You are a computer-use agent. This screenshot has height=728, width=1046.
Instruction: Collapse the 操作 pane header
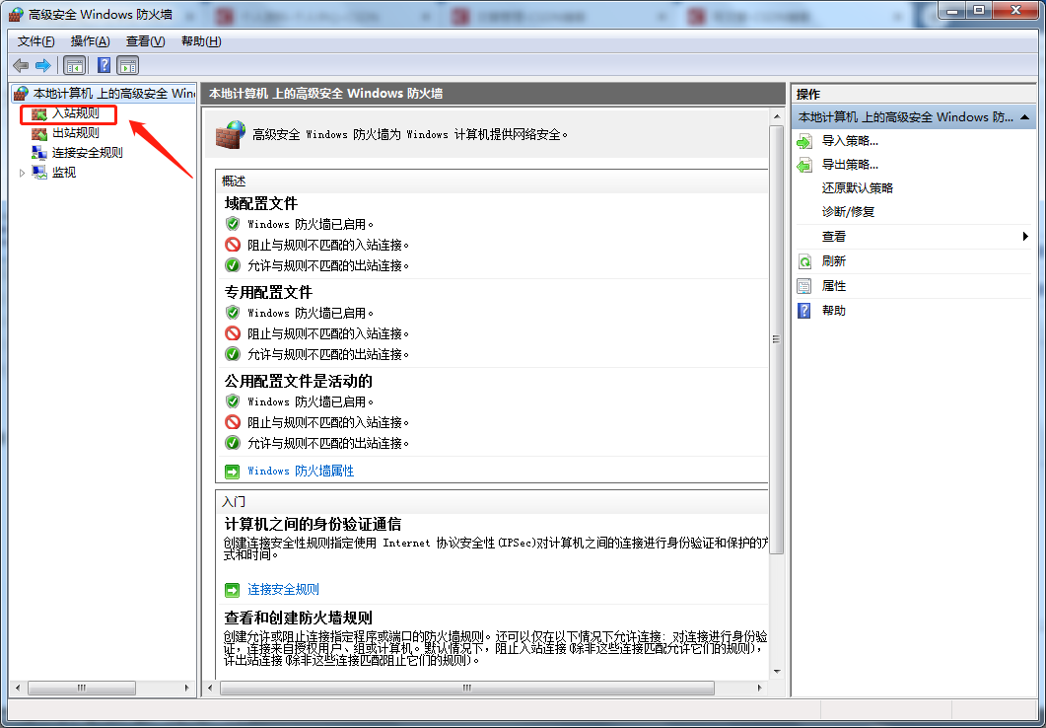1025,116
